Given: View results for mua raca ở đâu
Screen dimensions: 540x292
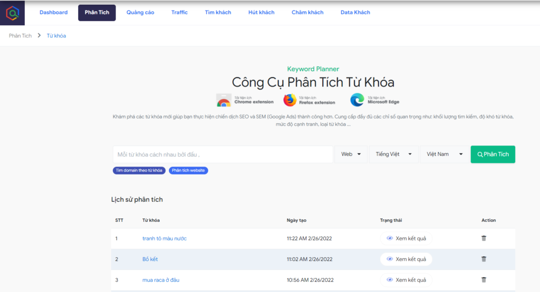Looking at the screenshot, I should 406,280.
